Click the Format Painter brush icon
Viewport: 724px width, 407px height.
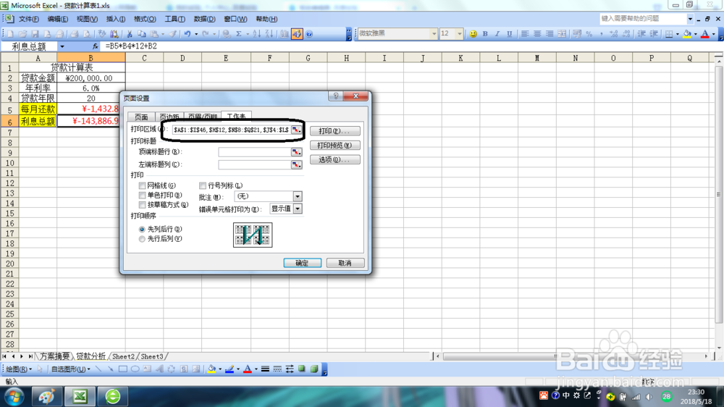pyautogui.click(x=173, y=34)
